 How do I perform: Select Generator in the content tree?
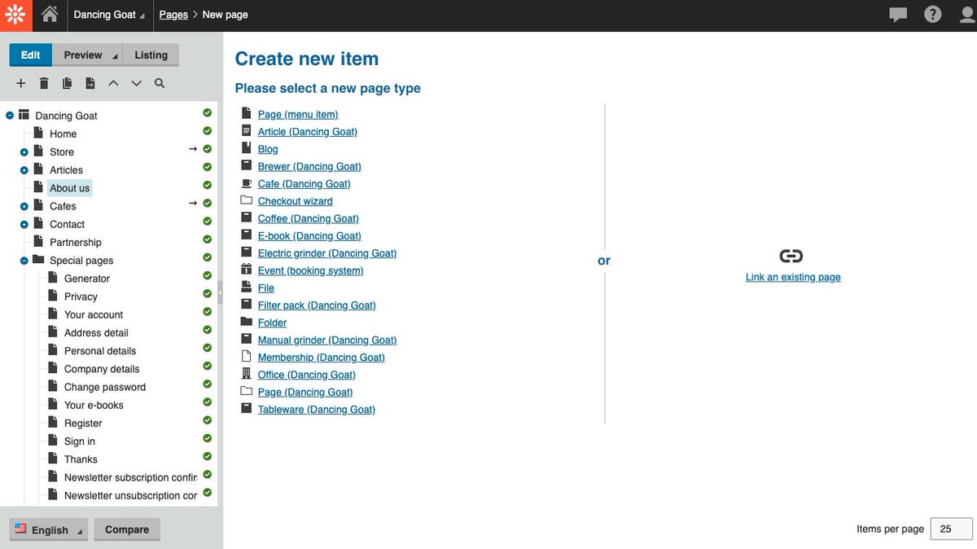(x=87, y=279)
